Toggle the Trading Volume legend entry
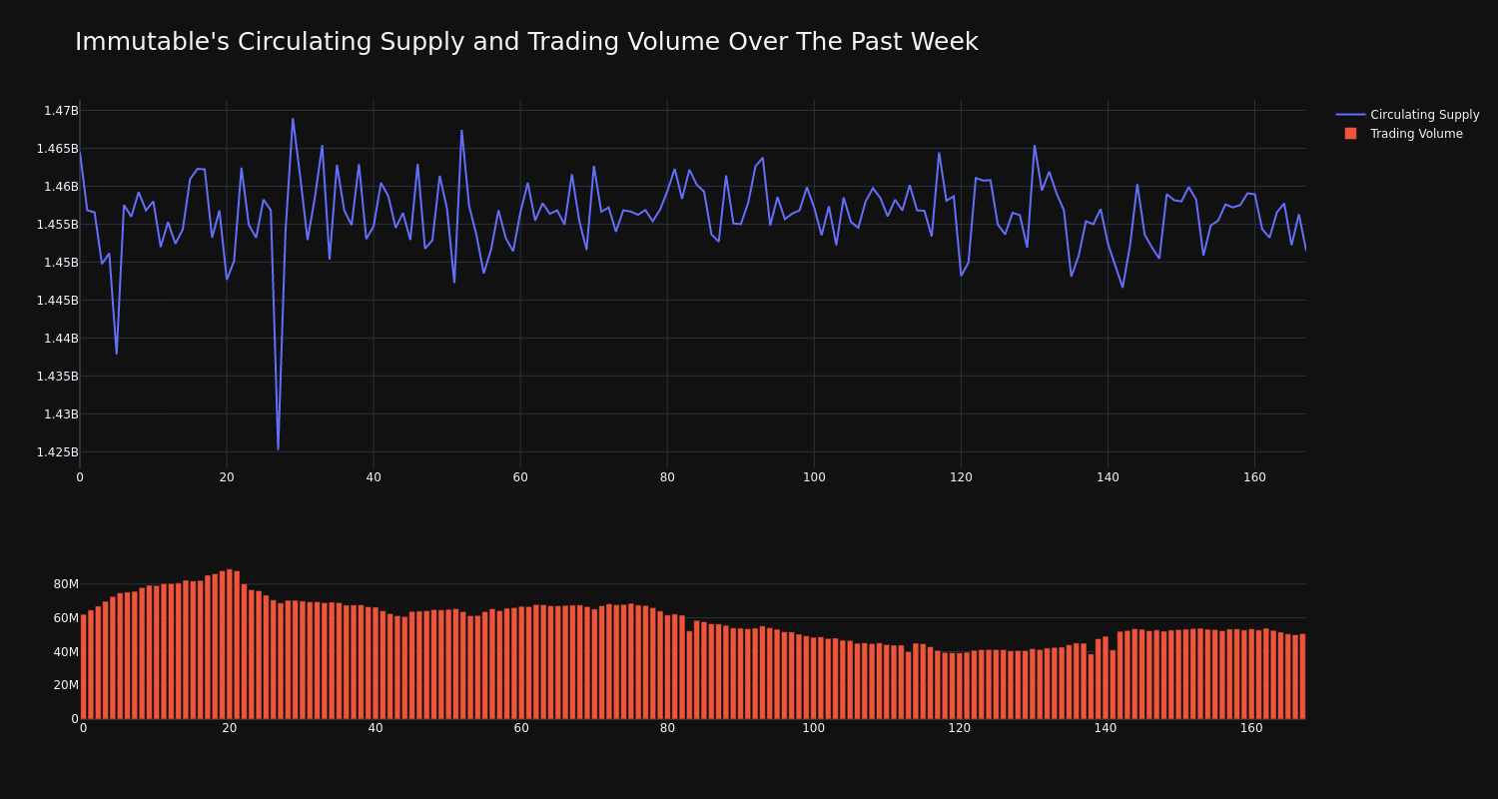Screen dimensions: 1498x799 tap(1407, 134)
